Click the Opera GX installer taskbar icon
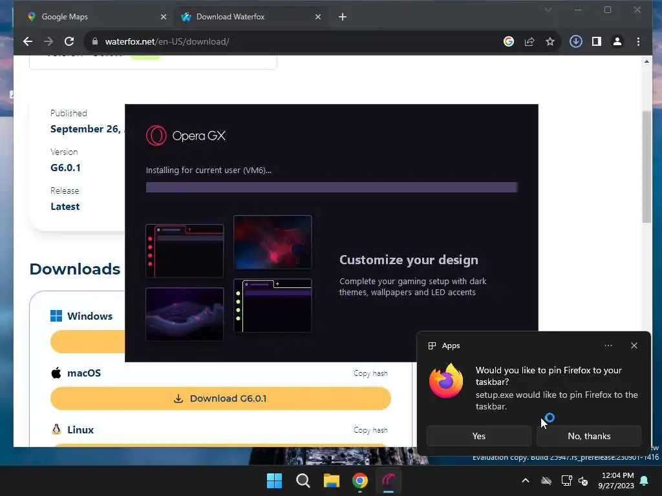Image resolution: width=662 pixels, height=496 pixels. [x=389, y=480]
